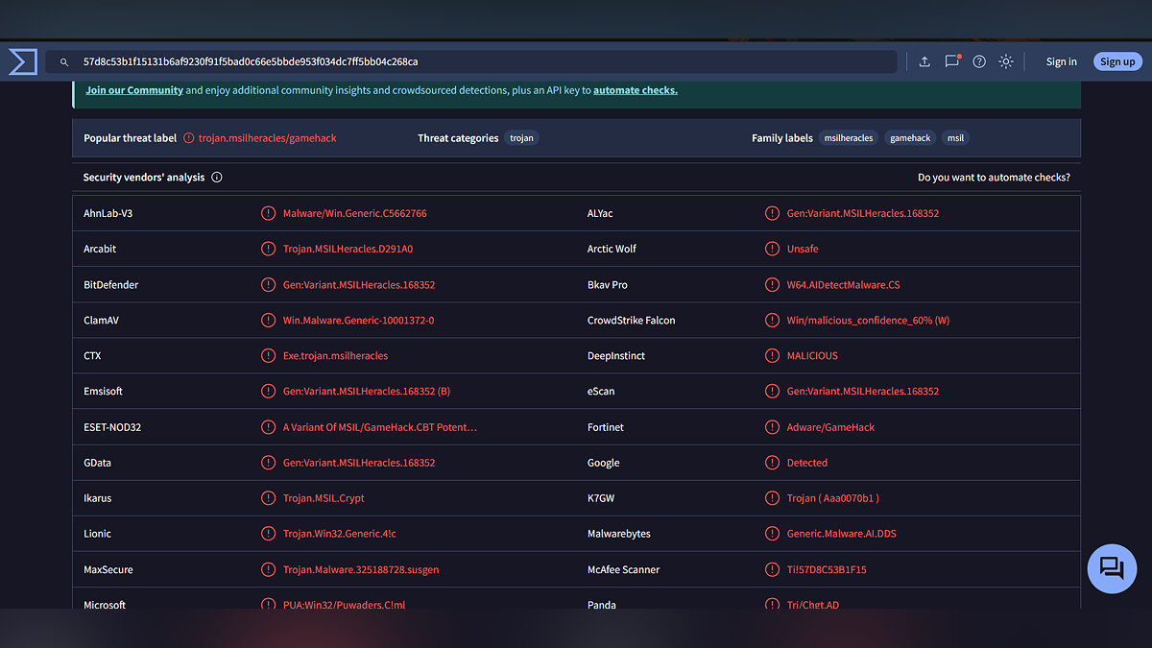Open the help question mark icon
This screenshot has height=648, width=1152.
pyautogui.click(x=979, y=61)
